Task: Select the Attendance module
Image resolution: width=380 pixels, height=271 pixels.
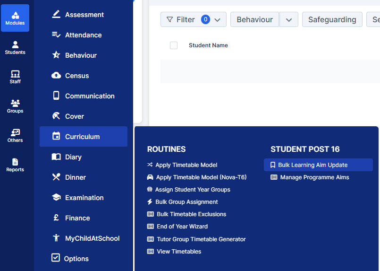Action: click(x=84, y=35)
